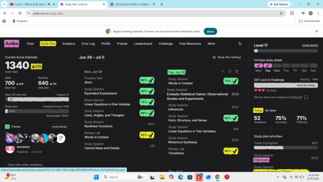Check the Discord progress shared checkbox
The width and height of the screenshot is (323, 182).
click(x=306, y=97)
